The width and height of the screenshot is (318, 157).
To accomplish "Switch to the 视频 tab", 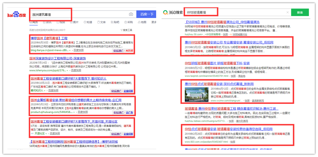I will pyautogui.click(x=61, y=22).
